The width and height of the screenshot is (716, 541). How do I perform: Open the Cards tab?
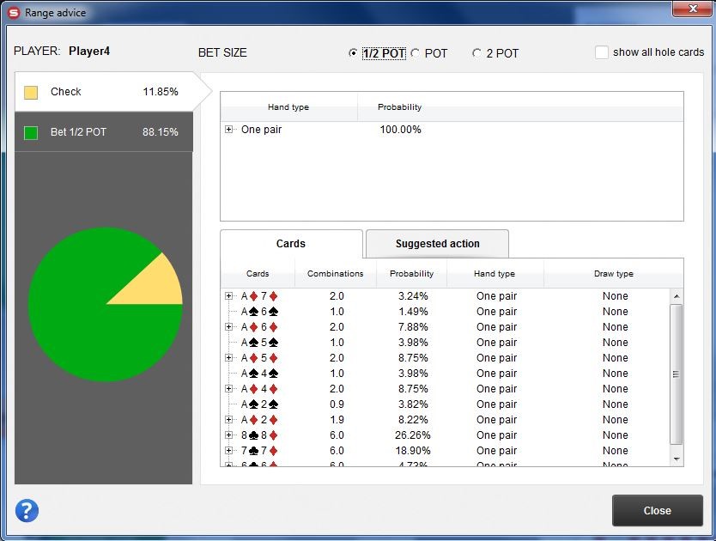point(290,244)
